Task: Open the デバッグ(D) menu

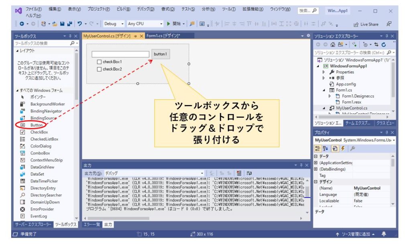Action: coord(145,9)
